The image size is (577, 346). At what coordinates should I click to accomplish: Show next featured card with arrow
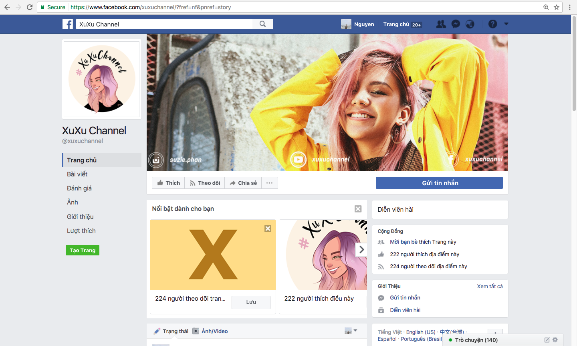tap(361, 249)
